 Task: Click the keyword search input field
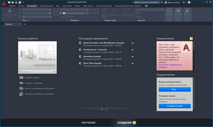(x=147, y=2)
